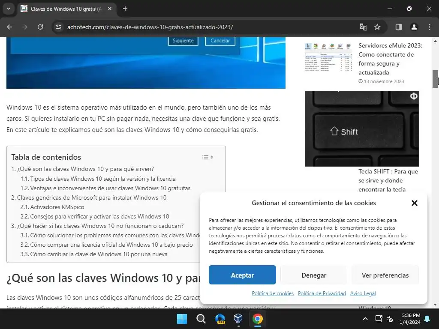
Task: Click the scrollbar up arrow
Action: [435, 41]
